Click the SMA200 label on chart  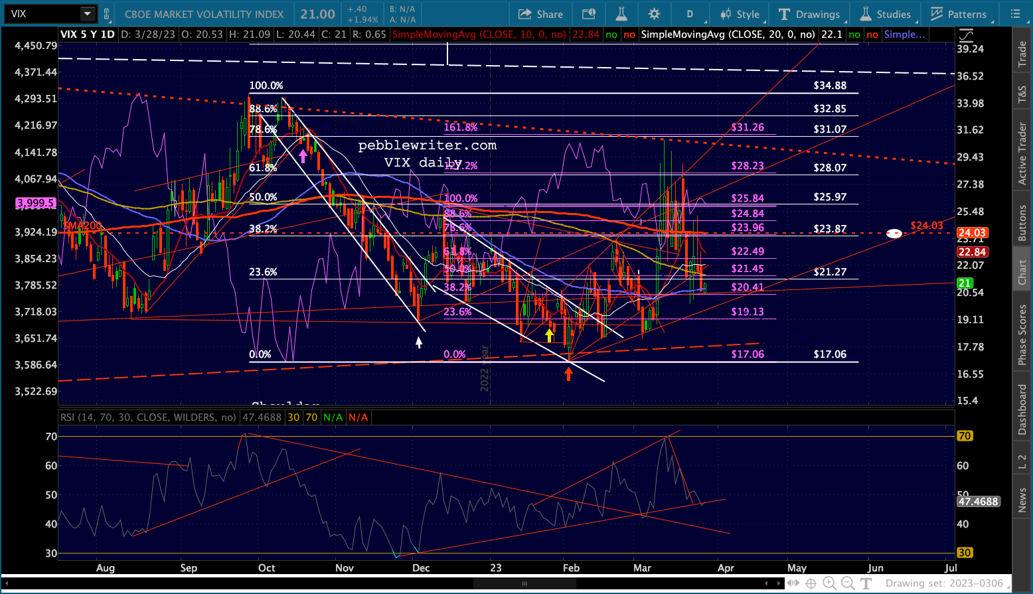(83, 226)
